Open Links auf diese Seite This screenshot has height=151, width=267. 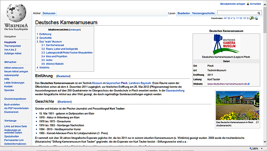[15, 126]
